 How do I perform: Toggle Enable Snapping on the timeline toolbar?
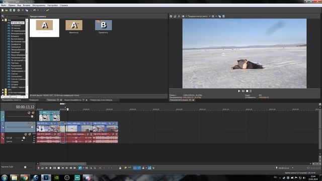(x=135, y=168)
